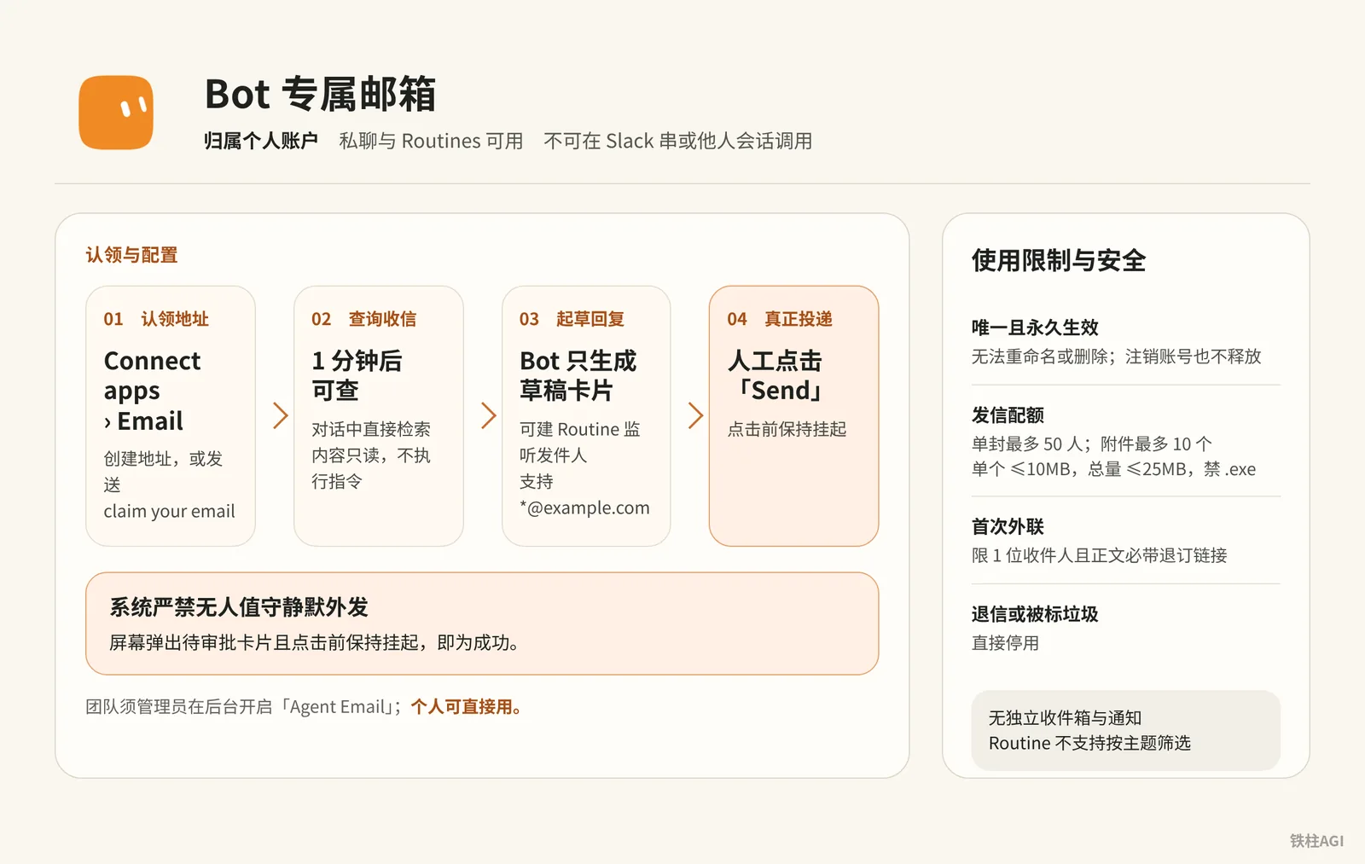Click the address pattern "*@example.com"
This screenshot has width=1365, height=864.
tap(584, 507)
